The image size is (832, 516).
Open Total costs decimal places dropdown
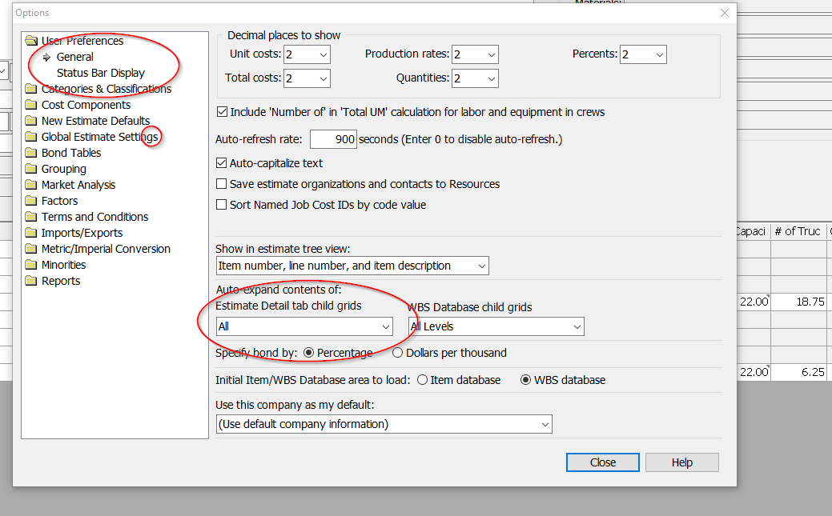coord(307,78)
